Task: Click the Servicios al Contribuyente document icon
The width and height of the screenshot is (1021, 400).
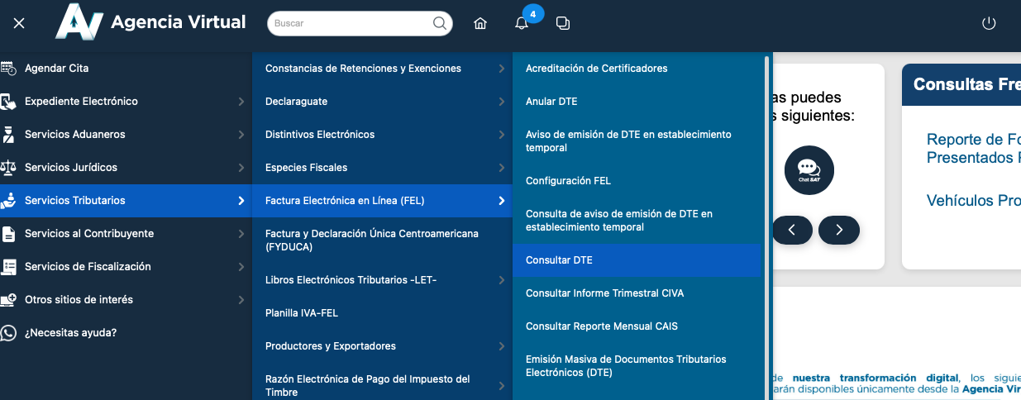Action: pos(8,234)
